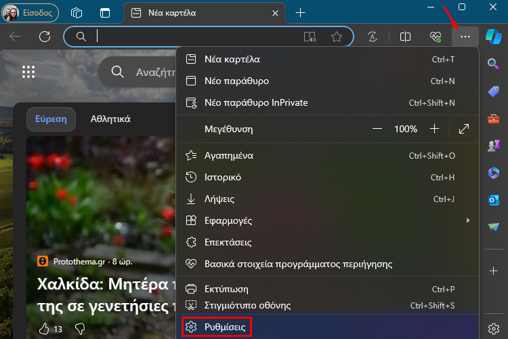Viewport: 508px width, 339px height.
Task: Click the Είσοδος profile sign-in button
Action: [30, 13]
